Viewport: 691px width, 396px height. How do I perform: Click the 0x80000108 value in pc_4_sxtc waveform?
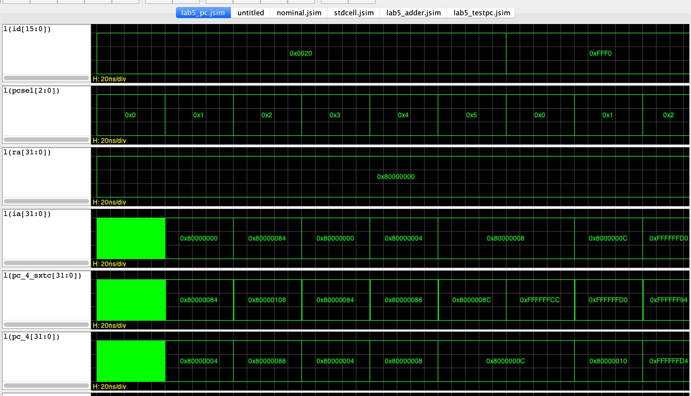(x=267, y=300)
